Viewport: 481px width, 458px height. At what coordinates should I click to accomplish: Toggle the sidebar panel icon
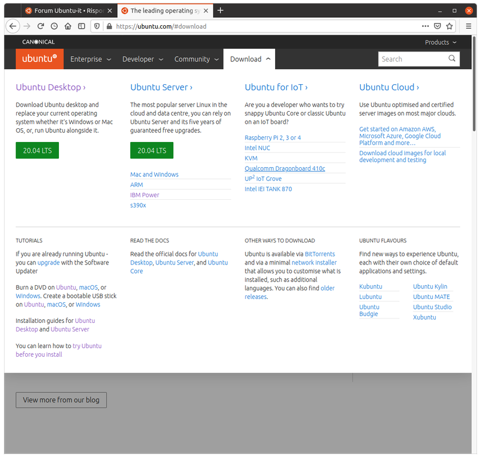pos(82,26)
